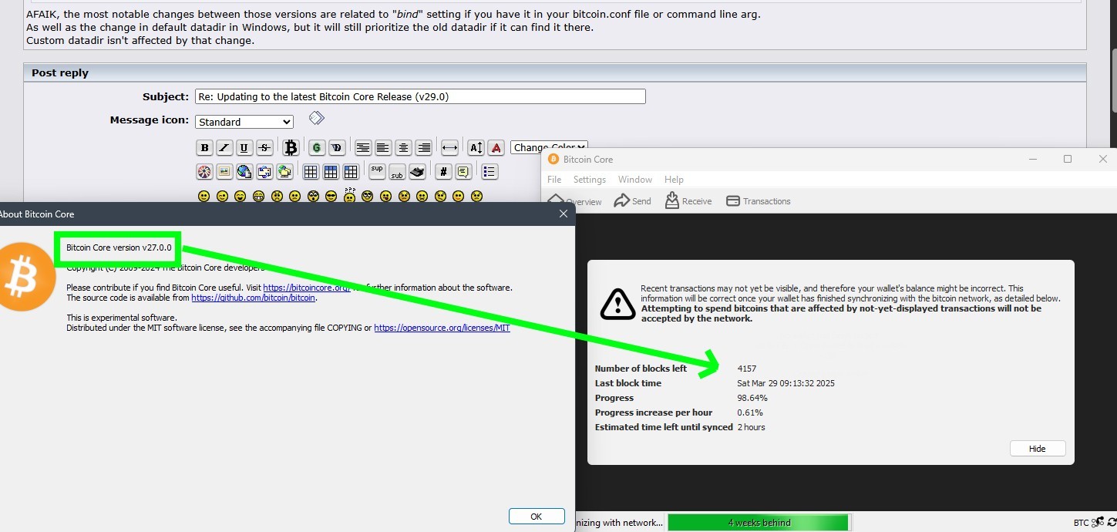Insert a list with the bullet list icon
The width and height of the screenshot is (1117, 532).
(x=490, y=172)
